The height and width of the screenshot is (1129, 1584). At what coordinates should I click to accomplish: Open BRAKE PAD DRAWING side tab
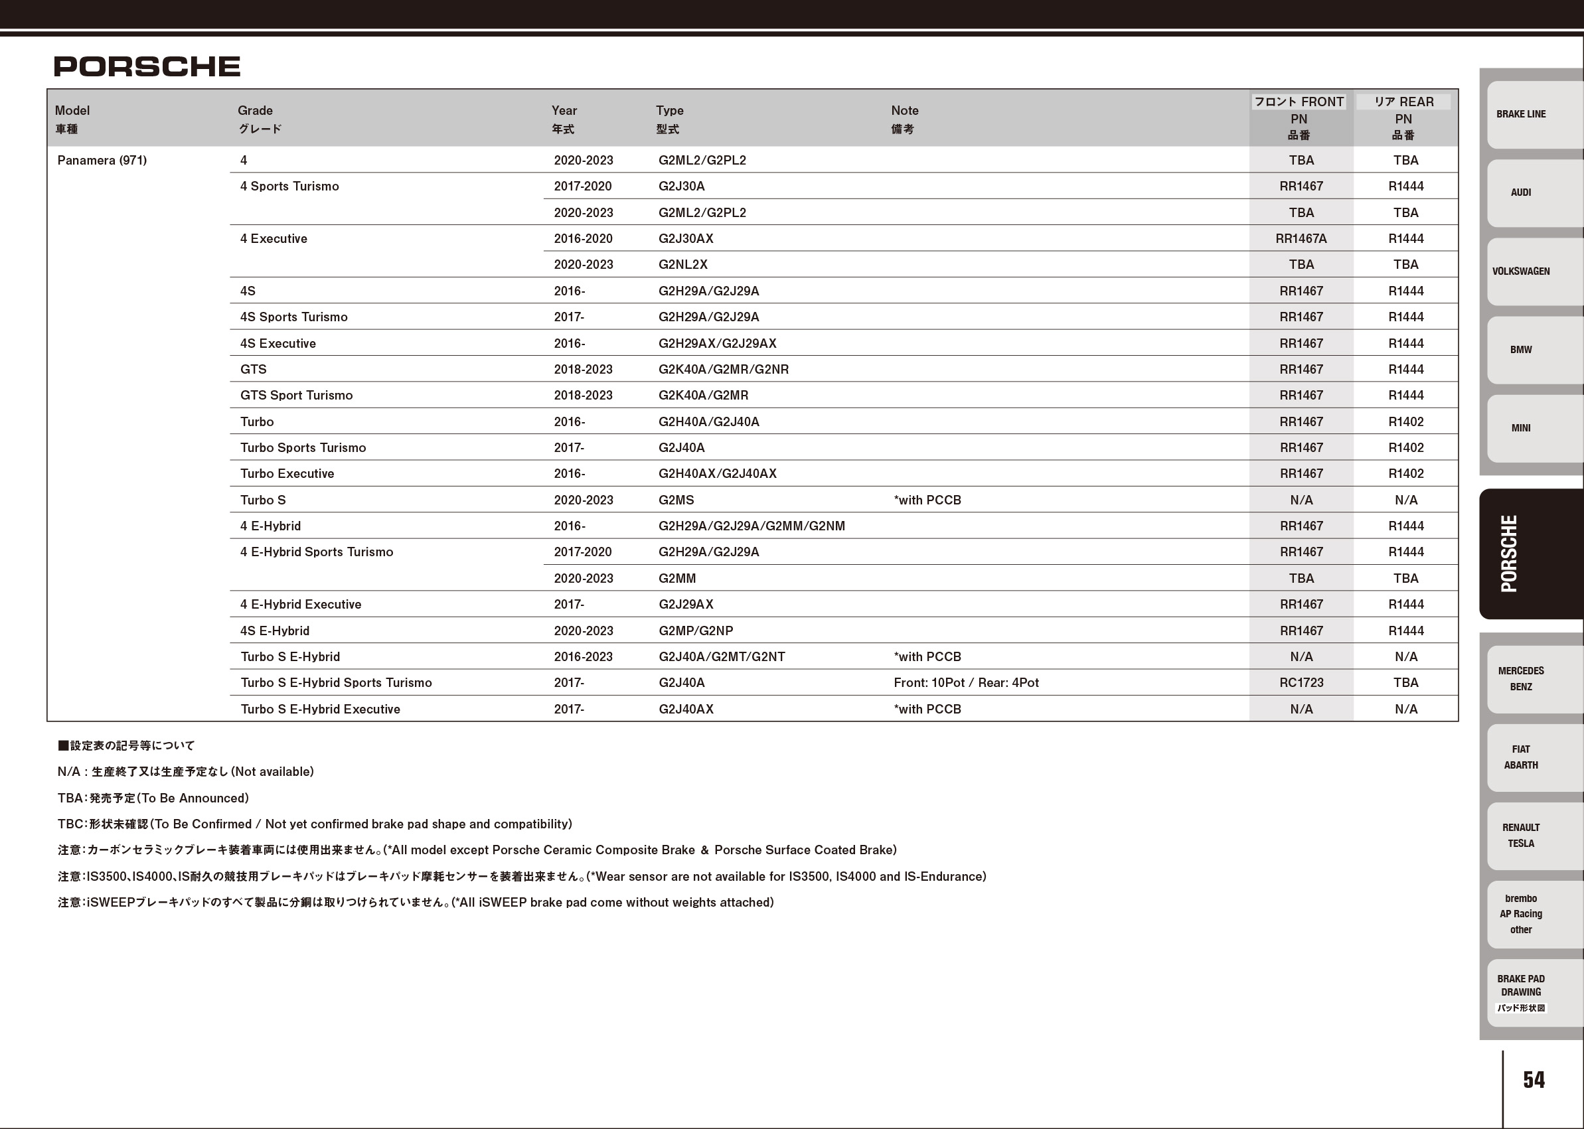coord(1535,993)
